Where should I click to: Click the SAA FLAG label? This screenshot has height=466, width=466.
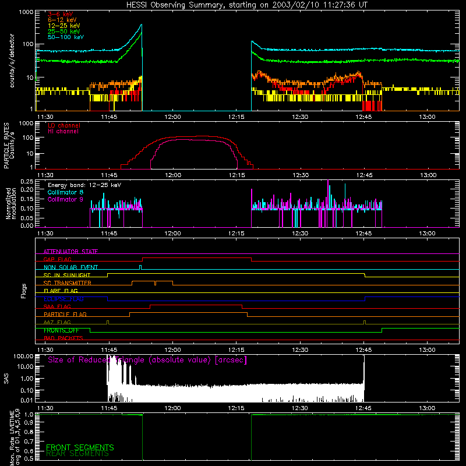57,306
